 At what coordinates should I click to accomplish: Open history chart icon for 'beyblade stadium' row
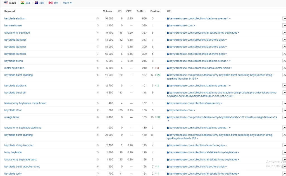pos(284,19)
